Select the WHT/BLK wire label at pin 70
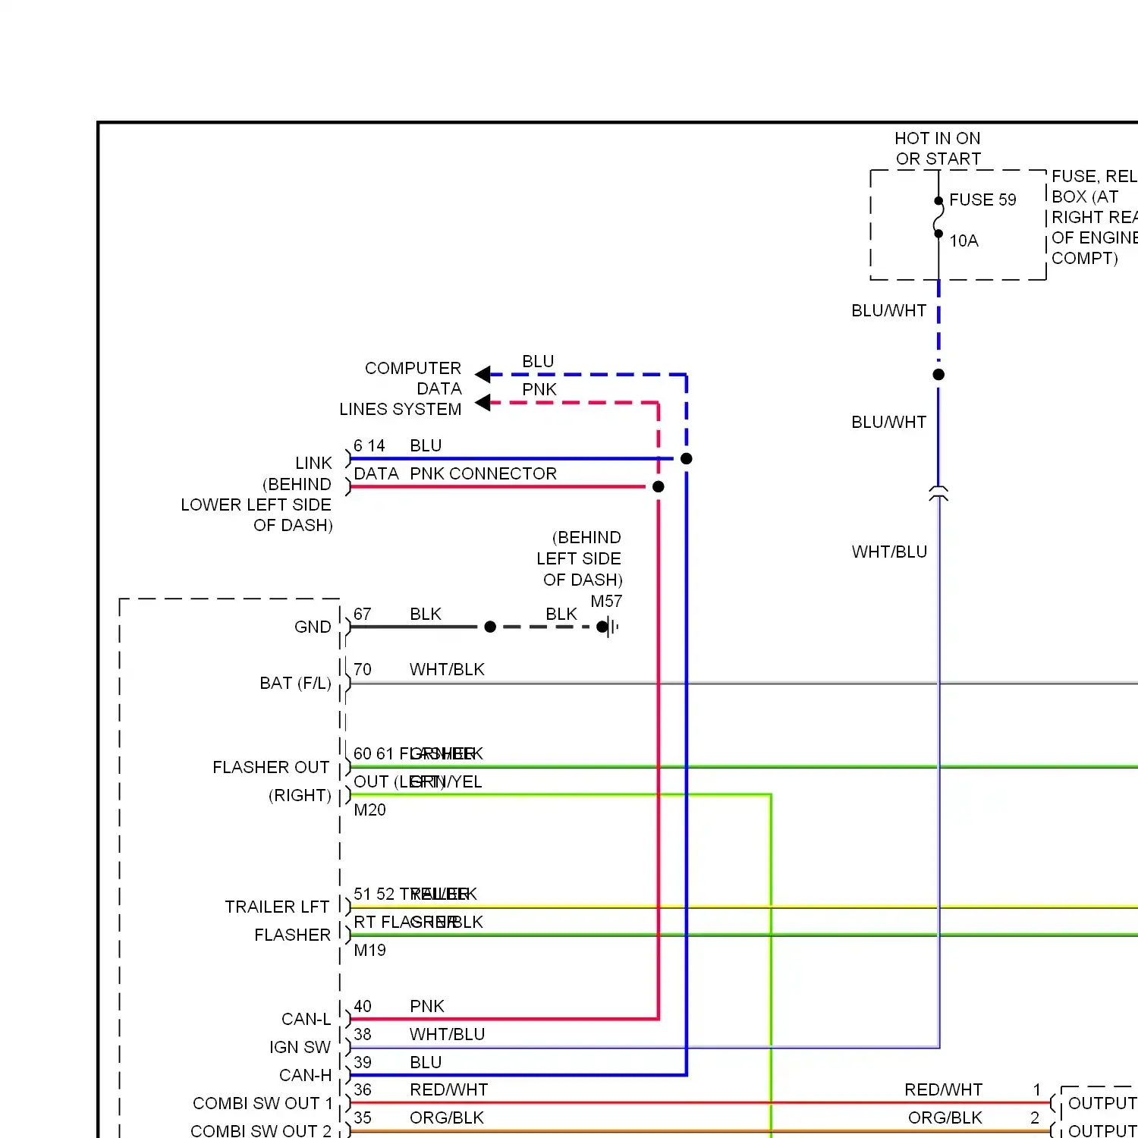The image size is (1138, 1138). tap(447, 669)
